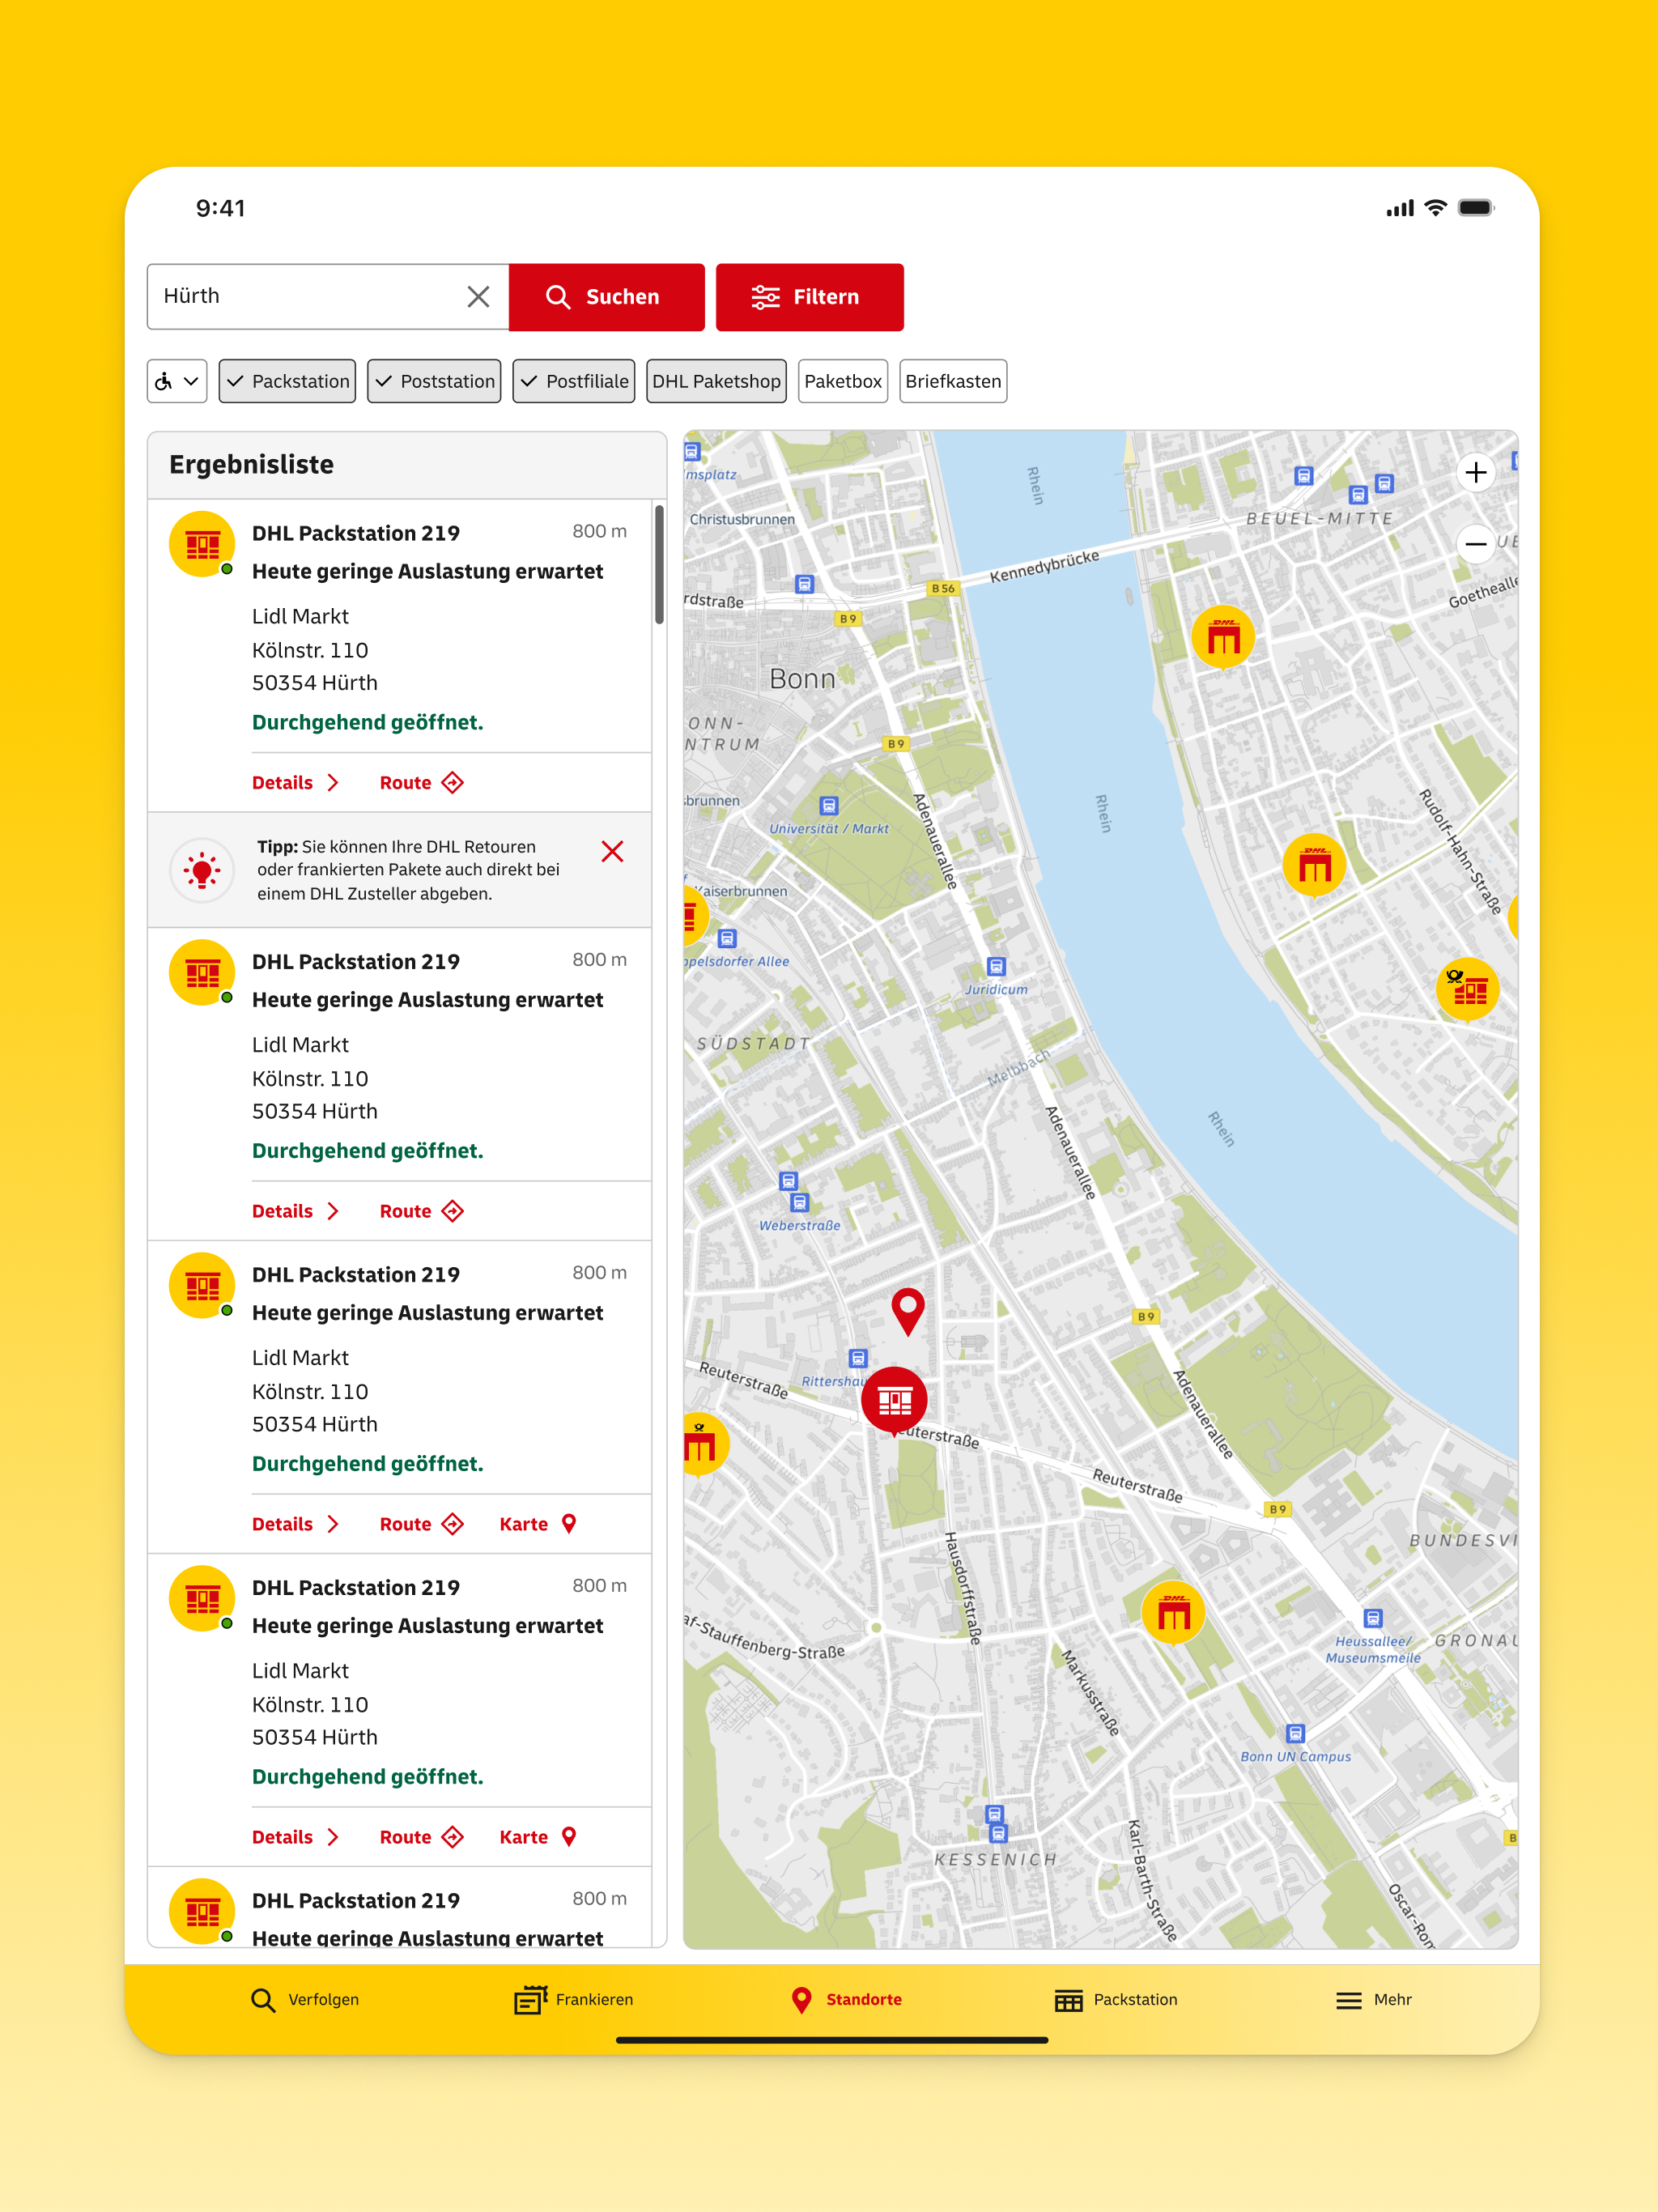
Task: Select the red Packstation marker on Reuterstraße
Action: 894,1401
